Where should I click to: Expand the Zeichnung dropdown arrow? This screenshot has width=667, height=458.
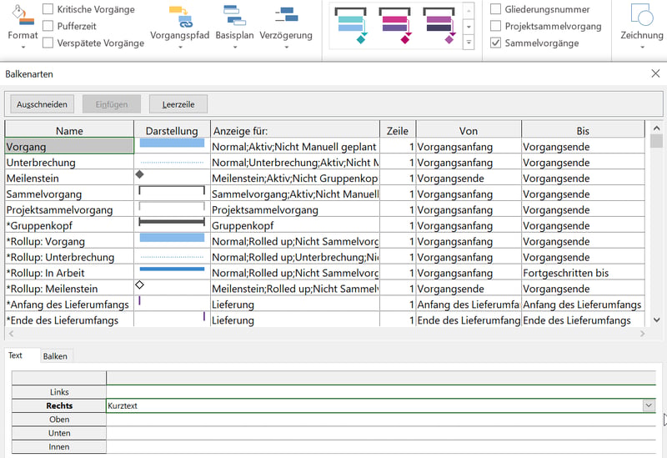[x=642, y=47]
